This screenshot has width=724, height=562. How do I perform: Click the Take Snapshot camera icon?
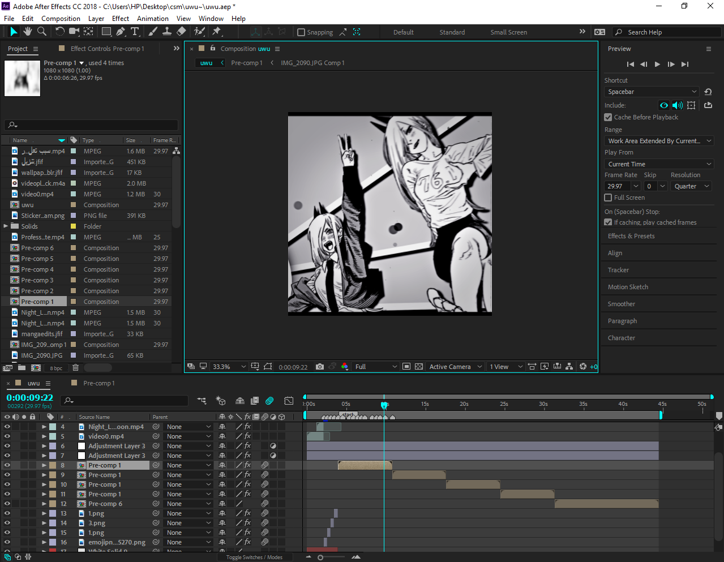coord(320,367)
